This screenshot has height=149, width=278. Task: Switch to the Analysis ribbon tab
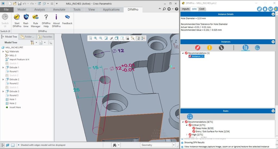(x=40, y=9)
